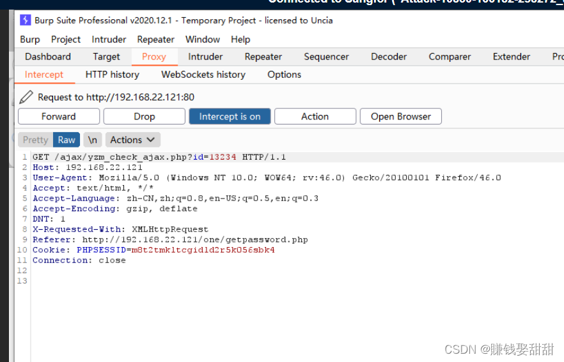This screenshot has width=564, height=362.
Task: Switch to the Extender tab
Action: [x=512, y=57]
